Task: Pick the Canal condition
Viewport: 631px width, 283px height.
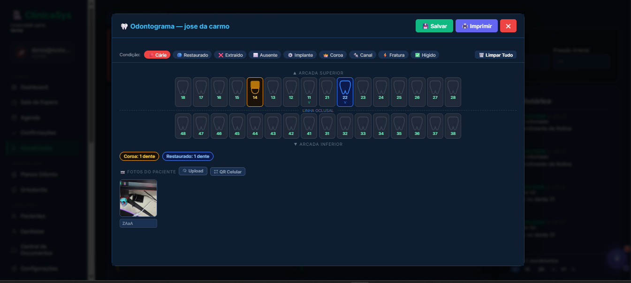Action: (363, 55)
